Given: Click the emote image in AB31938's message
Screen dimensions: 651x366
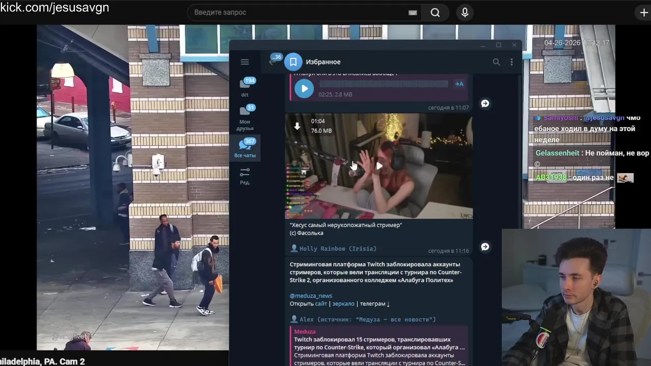Looking at the screenshot, I should point(625,178).
